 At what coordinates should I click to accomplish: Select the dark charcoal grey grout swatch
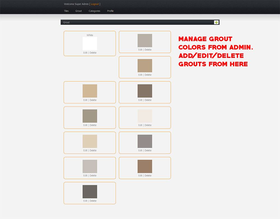click(x=90, y=192)
